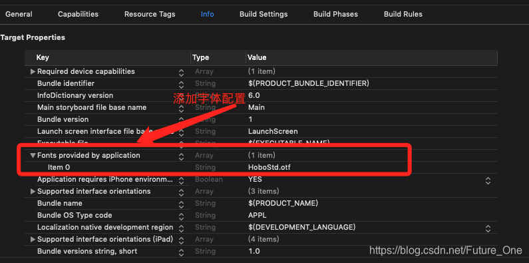The image size is (529, 263).
Task: Open key stepper for Bundle name
Action: (181, 204)
